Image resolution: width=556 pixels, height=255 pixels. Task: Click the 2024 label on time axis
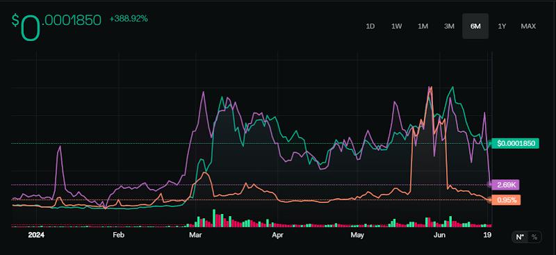click(36, 235)
